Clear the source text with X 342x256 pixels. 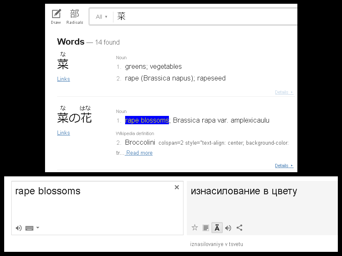tap(177, 187)
